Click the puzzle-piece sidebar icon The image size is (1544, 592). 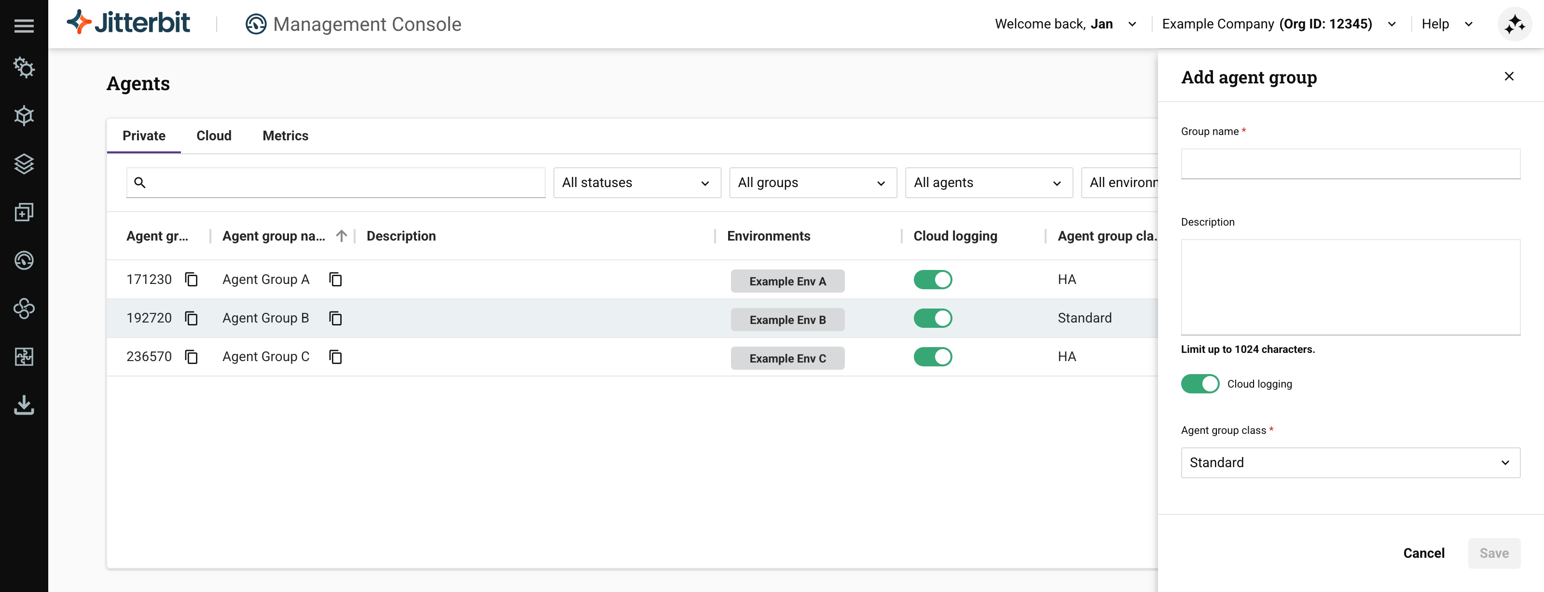pos(24,357)
